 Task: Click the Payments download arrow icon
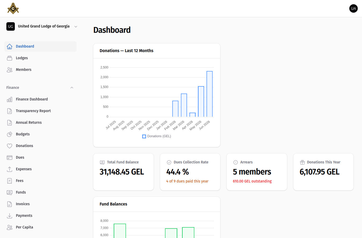10,216
